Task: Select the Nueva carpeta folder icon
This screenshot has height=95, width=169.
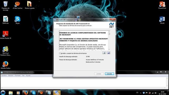Action: 30,5
